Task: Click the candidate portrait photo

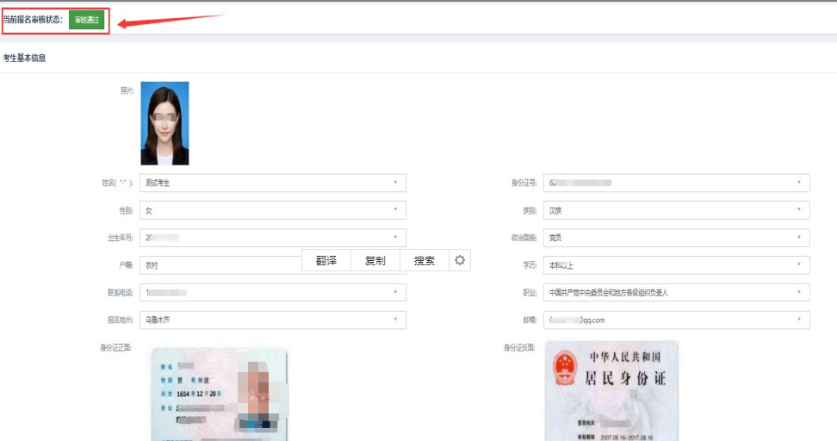Action: [164, 123]
